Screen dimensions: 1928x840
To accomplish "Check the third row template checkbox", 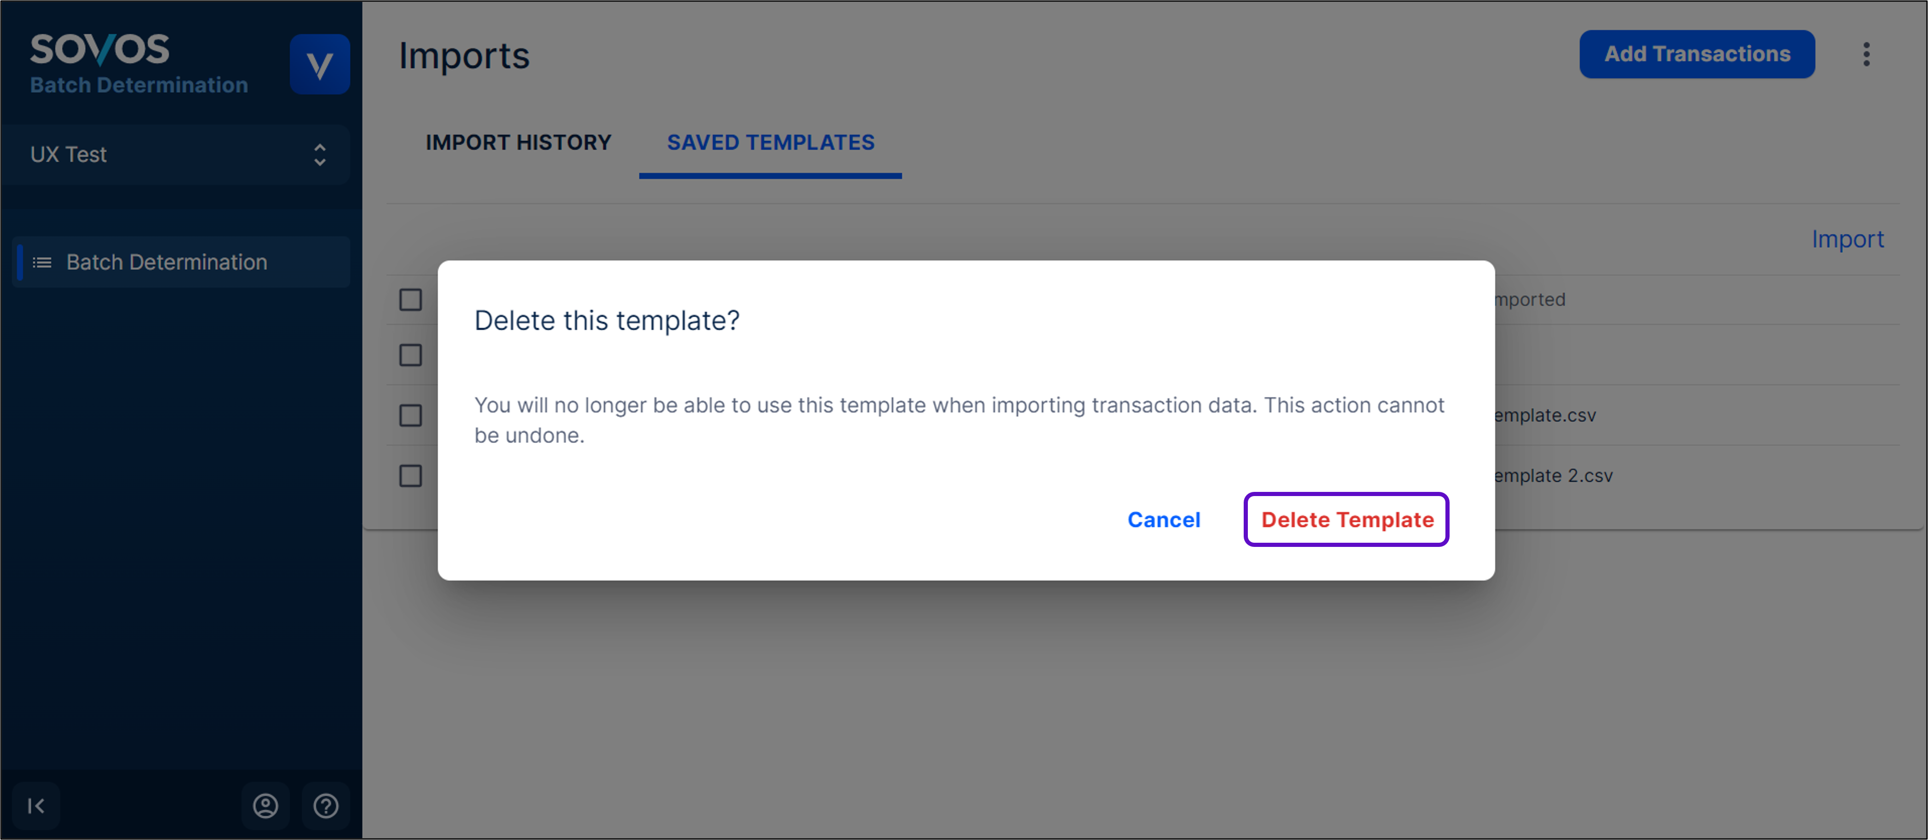I will (x=410, y=416).
